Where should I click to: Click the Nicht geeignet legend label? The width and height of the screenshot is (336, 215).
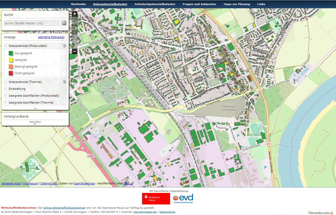point(25,73)
